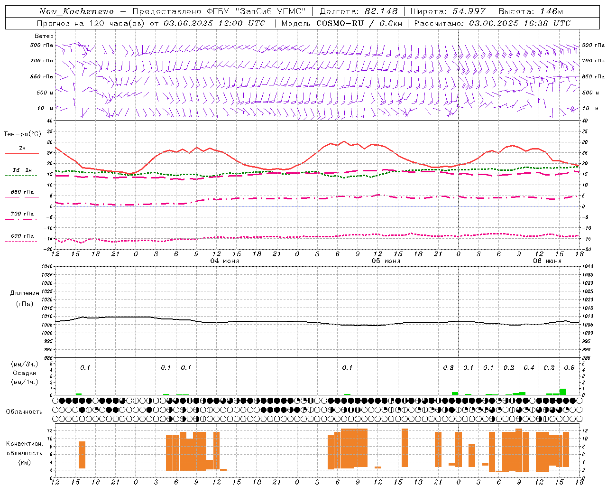Click the "Конвективн." convective cloud label

click(x=24, y=444)
